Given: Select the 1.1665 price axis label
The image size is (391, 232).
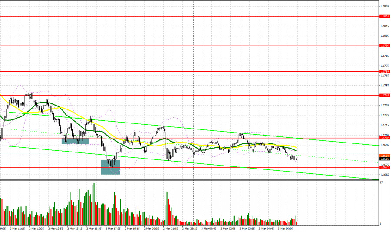Looking at the screenshot, I should pyautogui.click(x=384, y=175).
